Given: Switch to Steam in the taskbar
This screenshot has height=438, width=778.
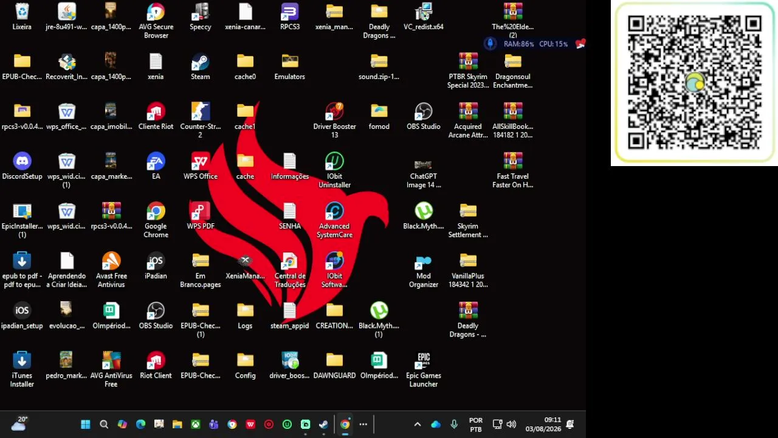Looking at the screenshot, I should click(323, 425).
